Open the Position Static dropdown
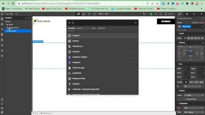205x115 pixels. tap(194, 95)
